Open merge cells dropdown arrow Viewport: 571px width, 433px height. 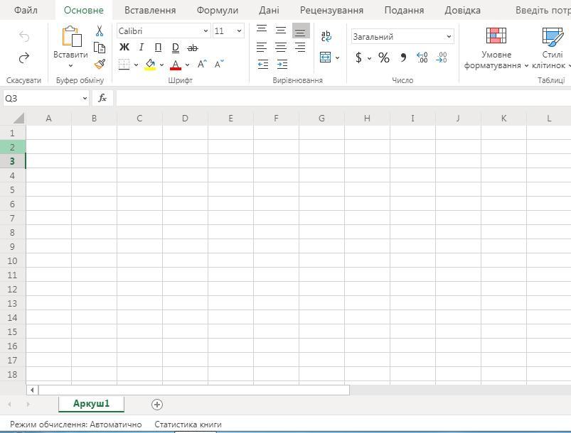click(338, 57)
